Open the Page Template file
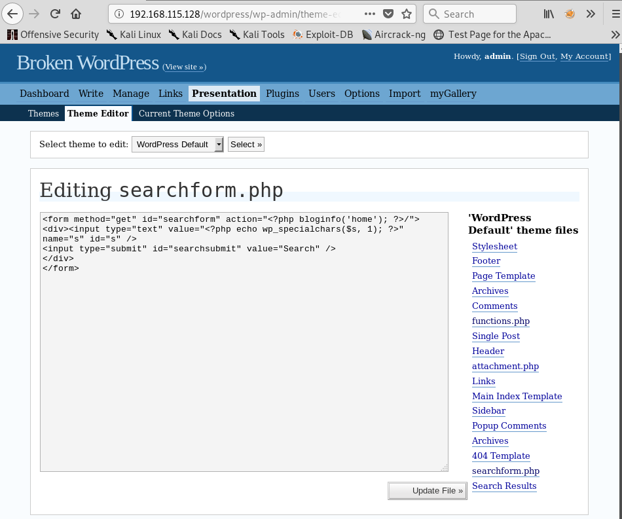 coord(503,276)
